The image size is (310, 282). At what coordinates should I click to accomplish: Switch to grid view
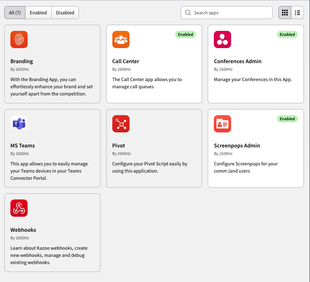(285, 13)
